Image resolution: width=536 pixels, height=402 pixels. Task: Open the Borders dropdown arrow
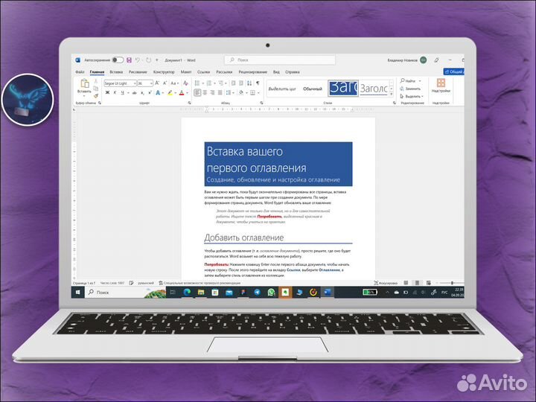click(x=258, y=93)
